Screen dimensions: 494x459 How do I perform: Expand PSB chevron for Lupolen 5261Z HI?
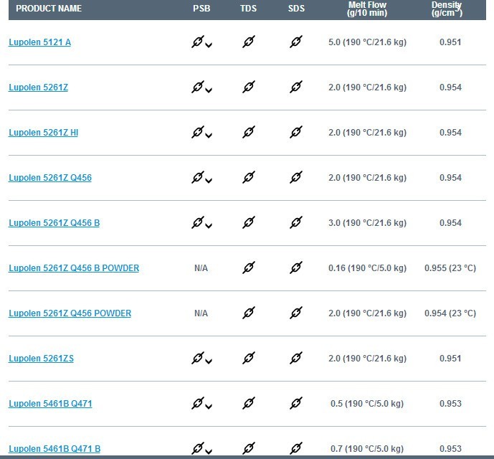209,136
